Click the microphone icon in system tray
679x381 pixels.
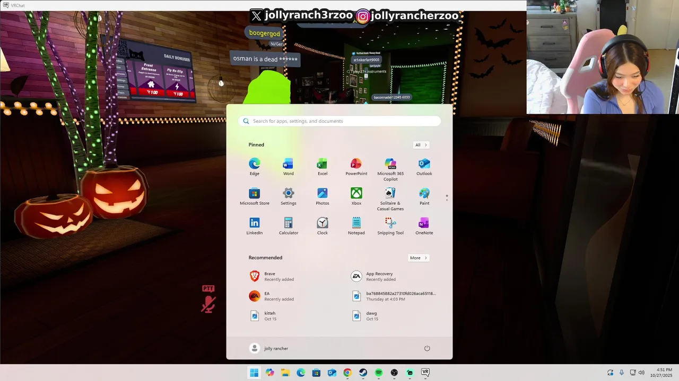click(622, 373)
